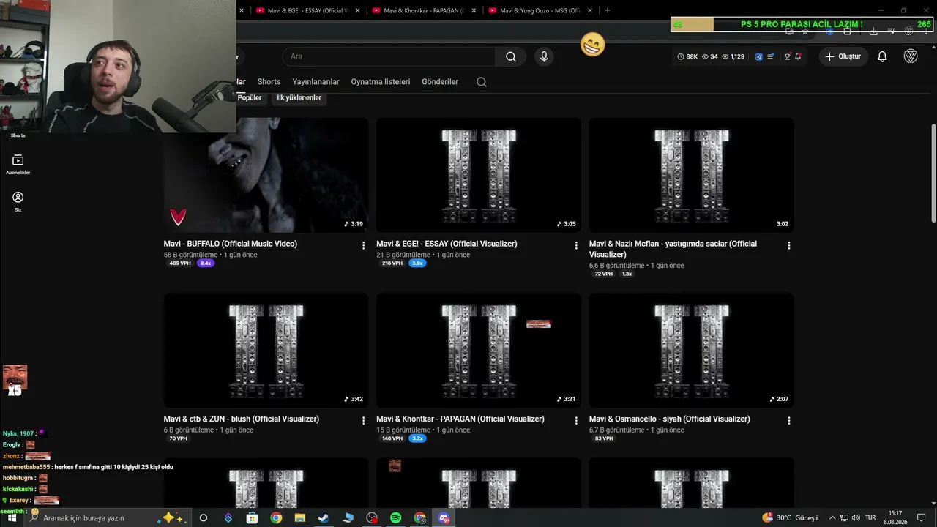Switch to the Yayınlananlar channel tab
Image resolution: width=937 pixels, height=527 pixels.
tap(316, 82)
